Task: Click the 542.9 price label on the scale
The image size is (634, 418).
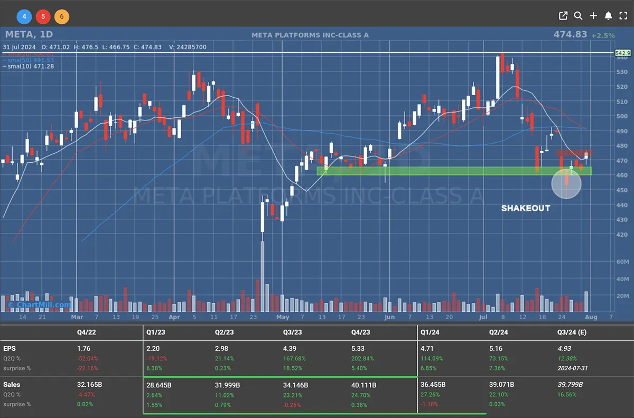Action: tap(623, 53)
